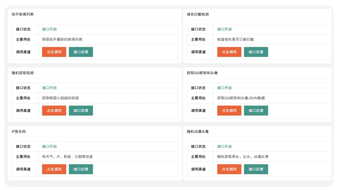
Task: Open the 接口开启 link for 域名拦截检测
Action: point(224,29)
